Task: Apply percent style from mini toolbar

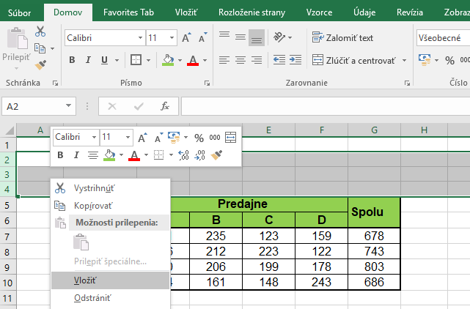Action: coord(199,137)
